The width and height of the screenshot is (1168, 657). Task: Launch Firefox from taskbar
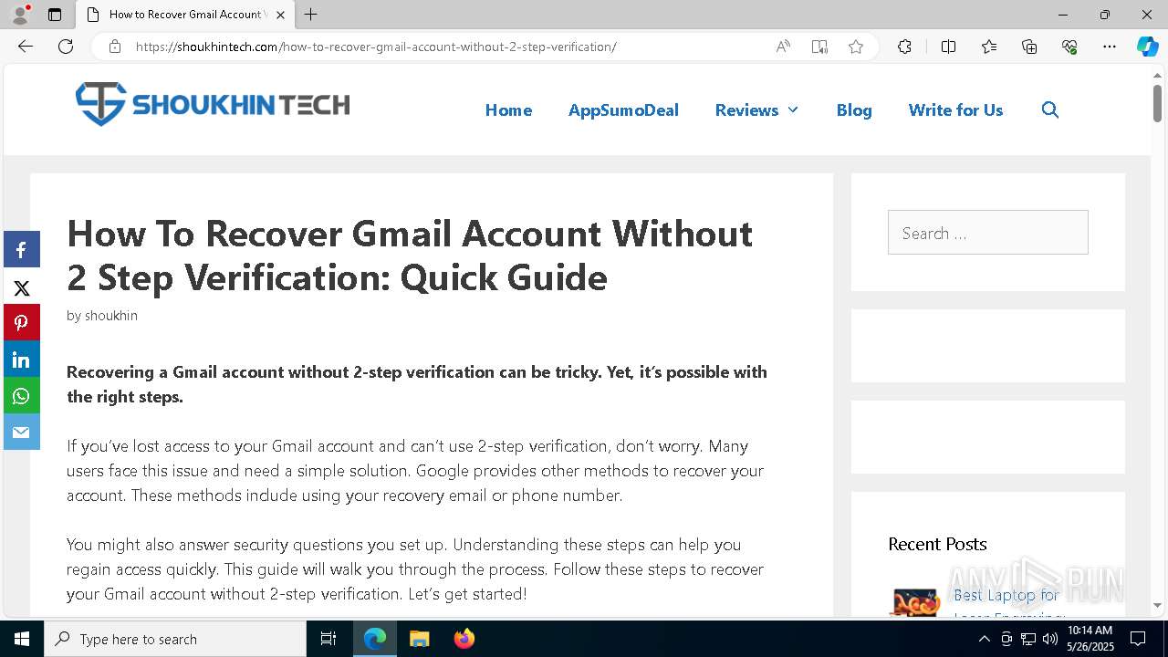tap(464, 639)
